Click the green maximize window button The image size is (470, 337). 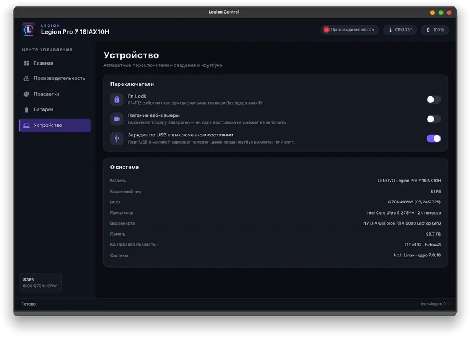pos(441,12)
